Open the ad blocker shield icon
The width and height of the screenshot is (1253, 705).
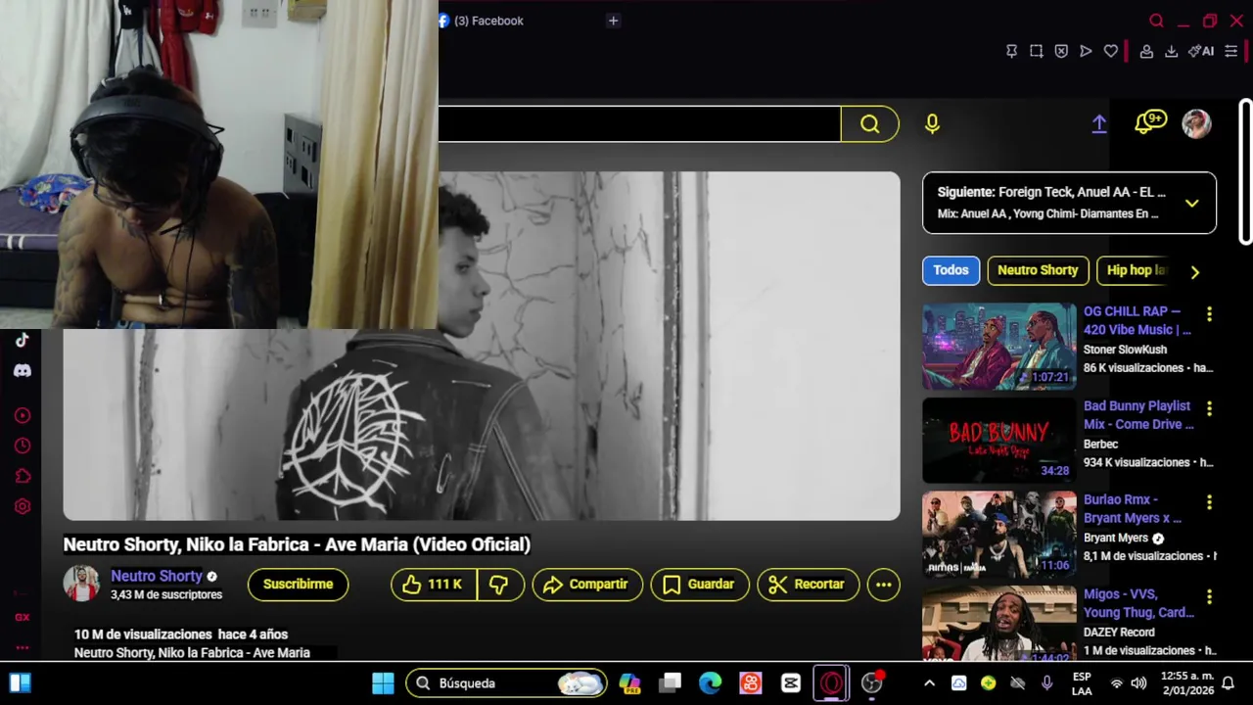[x=1061, y=51]
